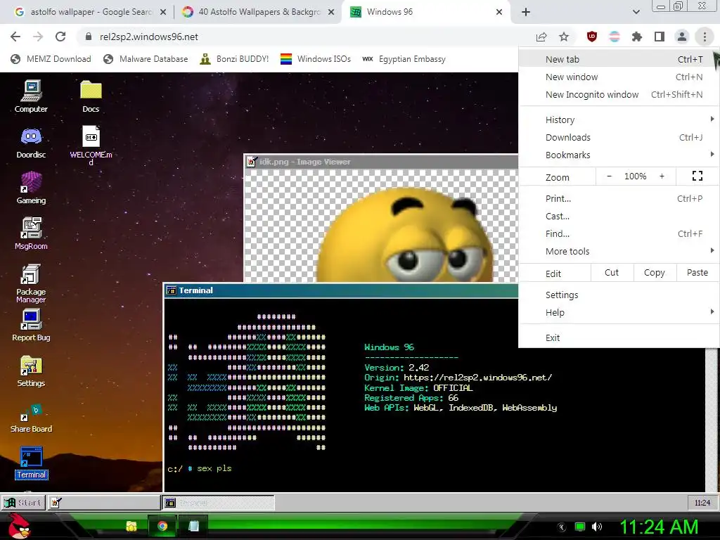The height and width of the screenshot is (540, 720).
Task: Reload the current page
Action: 60,37
